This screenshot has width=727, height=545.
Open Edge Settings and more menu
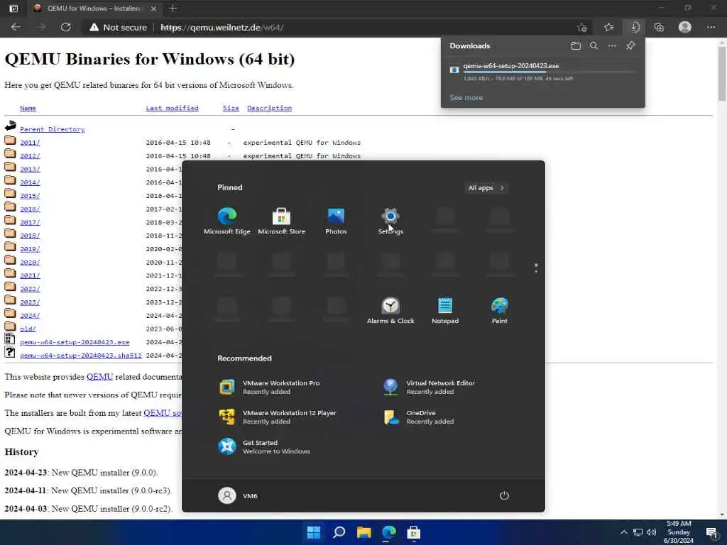point(711,28)
